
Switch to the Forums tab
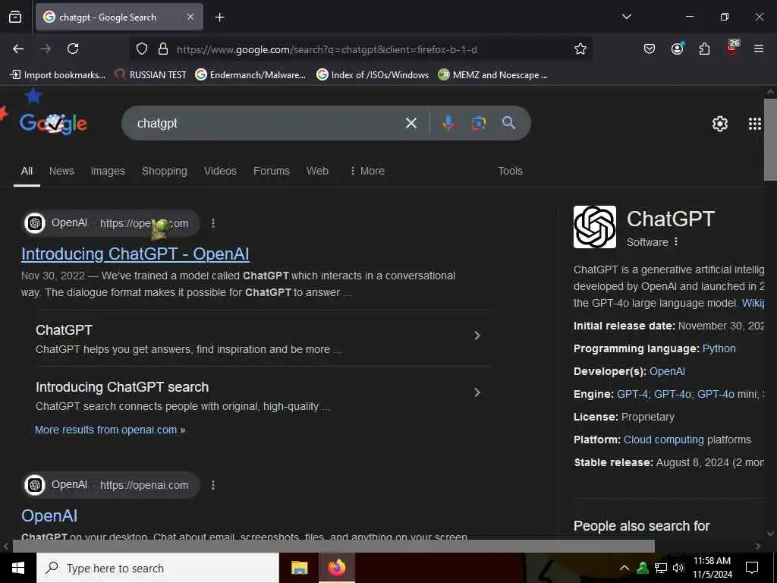pyautogui.click(x=272, y=171)
